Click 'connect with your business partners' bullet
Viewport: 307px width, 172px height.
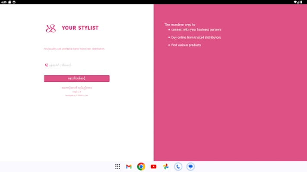(x=196, y=30)
